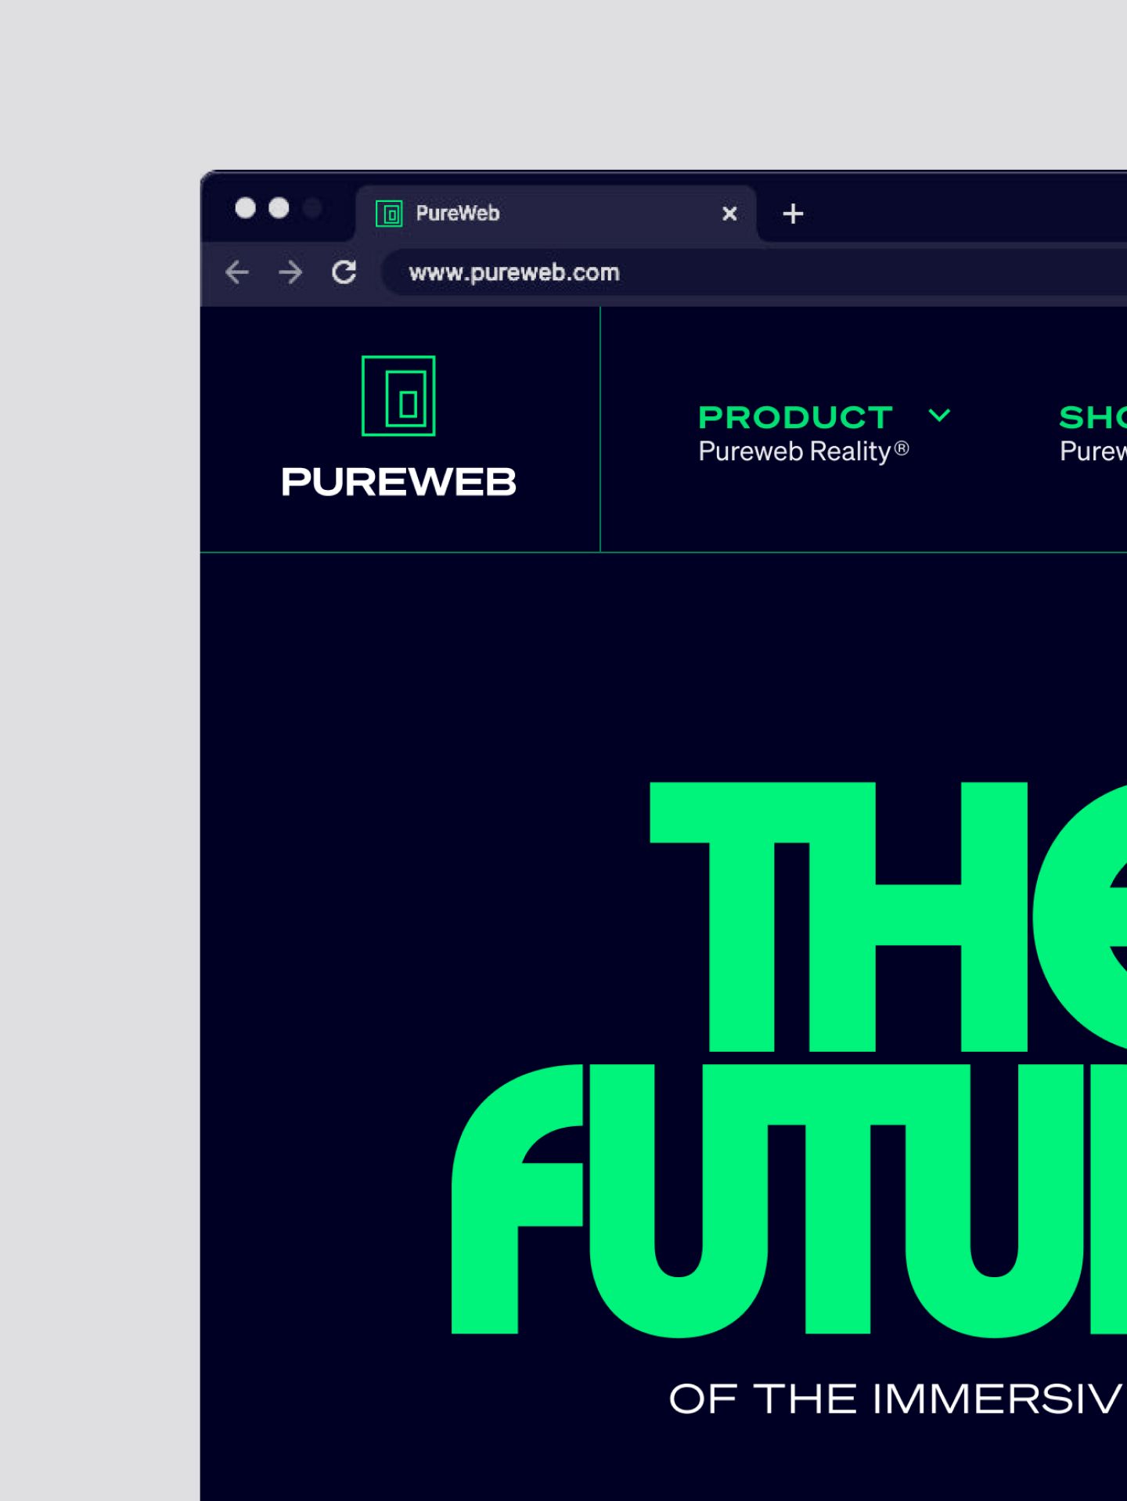Click the dimmed third window control dot
Image resolution: width=1127 pixels, height=1501 pixels.
[x=312, y=208]
